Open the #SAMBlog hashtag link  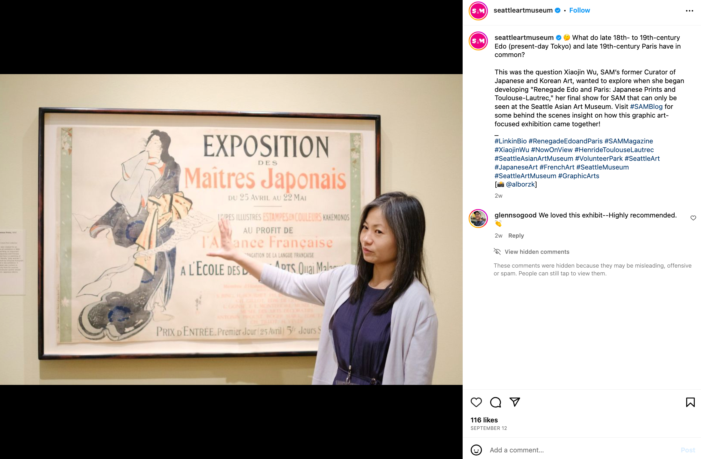(646, 106)
